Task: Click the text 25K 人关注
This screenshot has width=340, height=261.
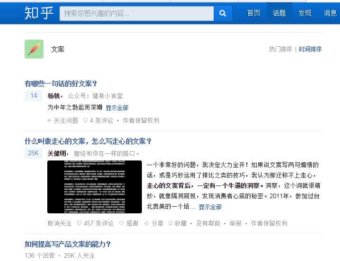Action: (79, 256)
